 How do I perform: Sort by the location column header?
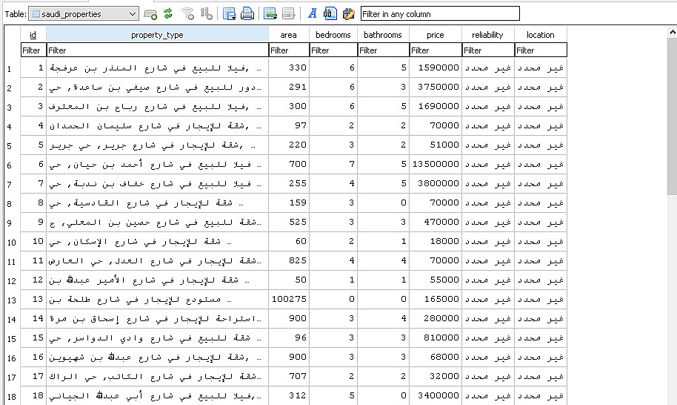click(541, 35)
